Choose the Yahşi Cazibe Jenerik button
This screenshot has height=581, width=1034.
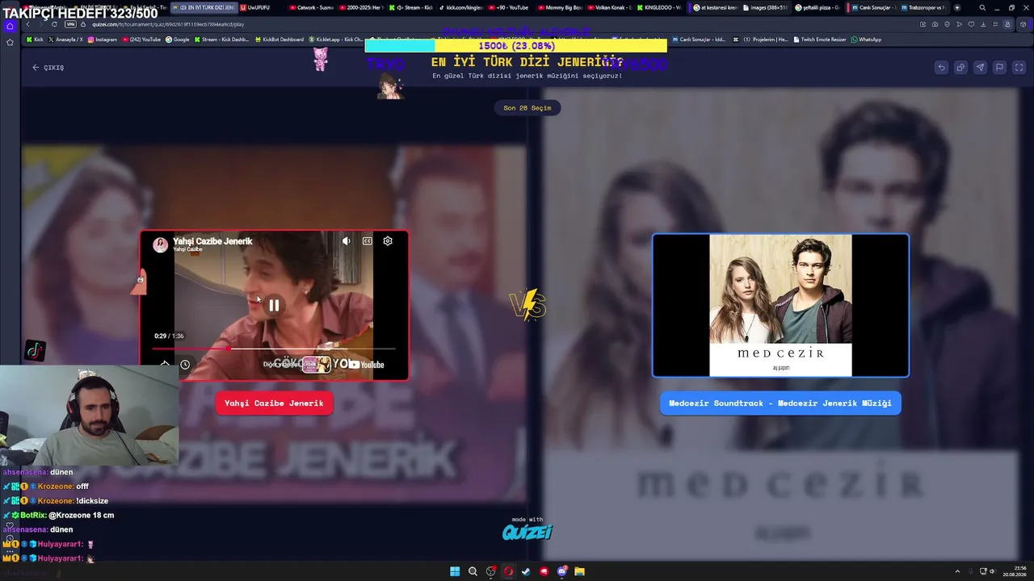click(x=274, y=403)
